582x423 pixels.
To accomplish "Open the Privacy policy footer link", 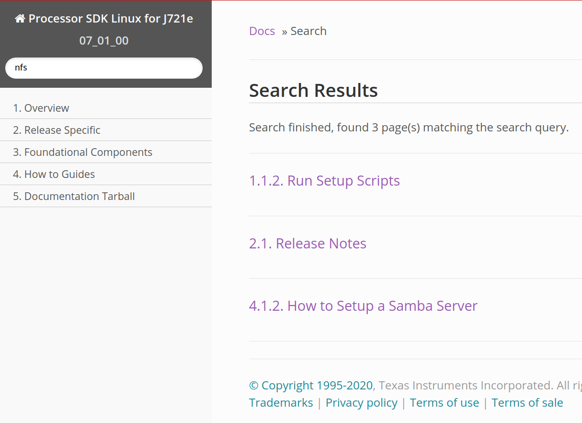I will pyautogui.click(x=362, y=403).
